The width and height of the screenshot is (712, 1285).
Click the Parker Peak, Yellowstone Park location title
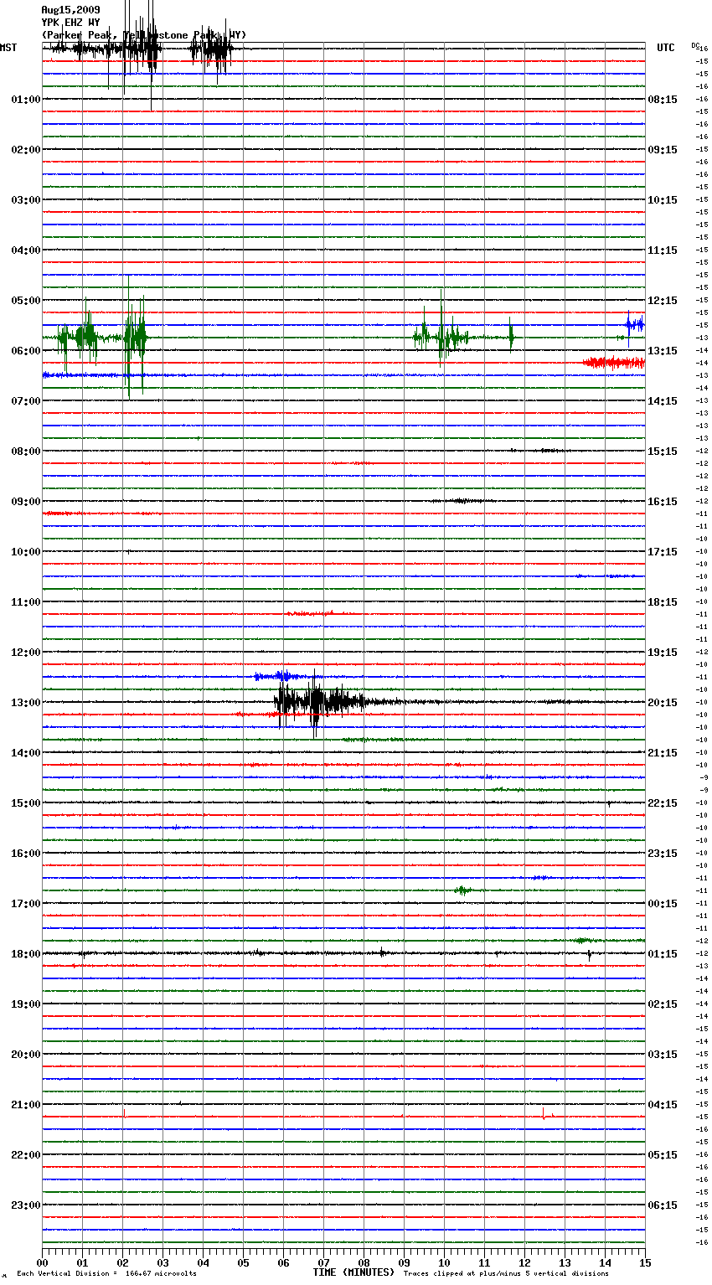tap(144, 35)
